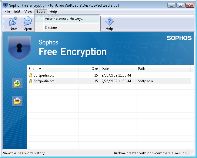This screenshot has width=197, height=158.
Task: Open the View menu
Action: [28, 12]
